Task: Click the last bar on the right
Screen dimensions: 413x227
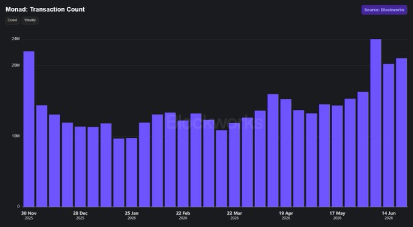Action: point(401,132)
